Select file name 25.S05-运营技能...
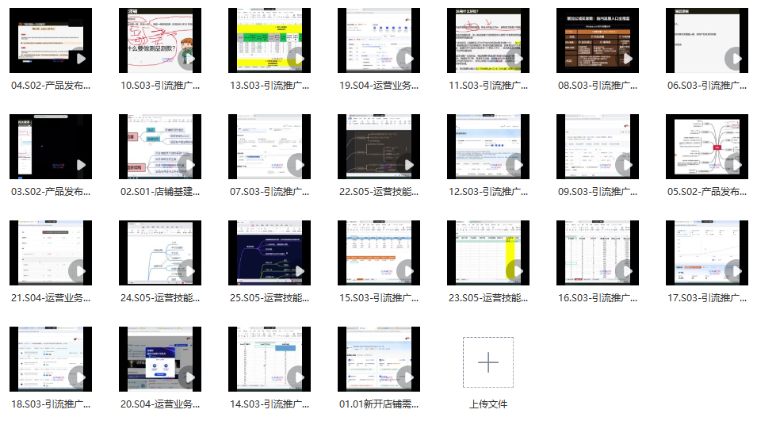 270,298
